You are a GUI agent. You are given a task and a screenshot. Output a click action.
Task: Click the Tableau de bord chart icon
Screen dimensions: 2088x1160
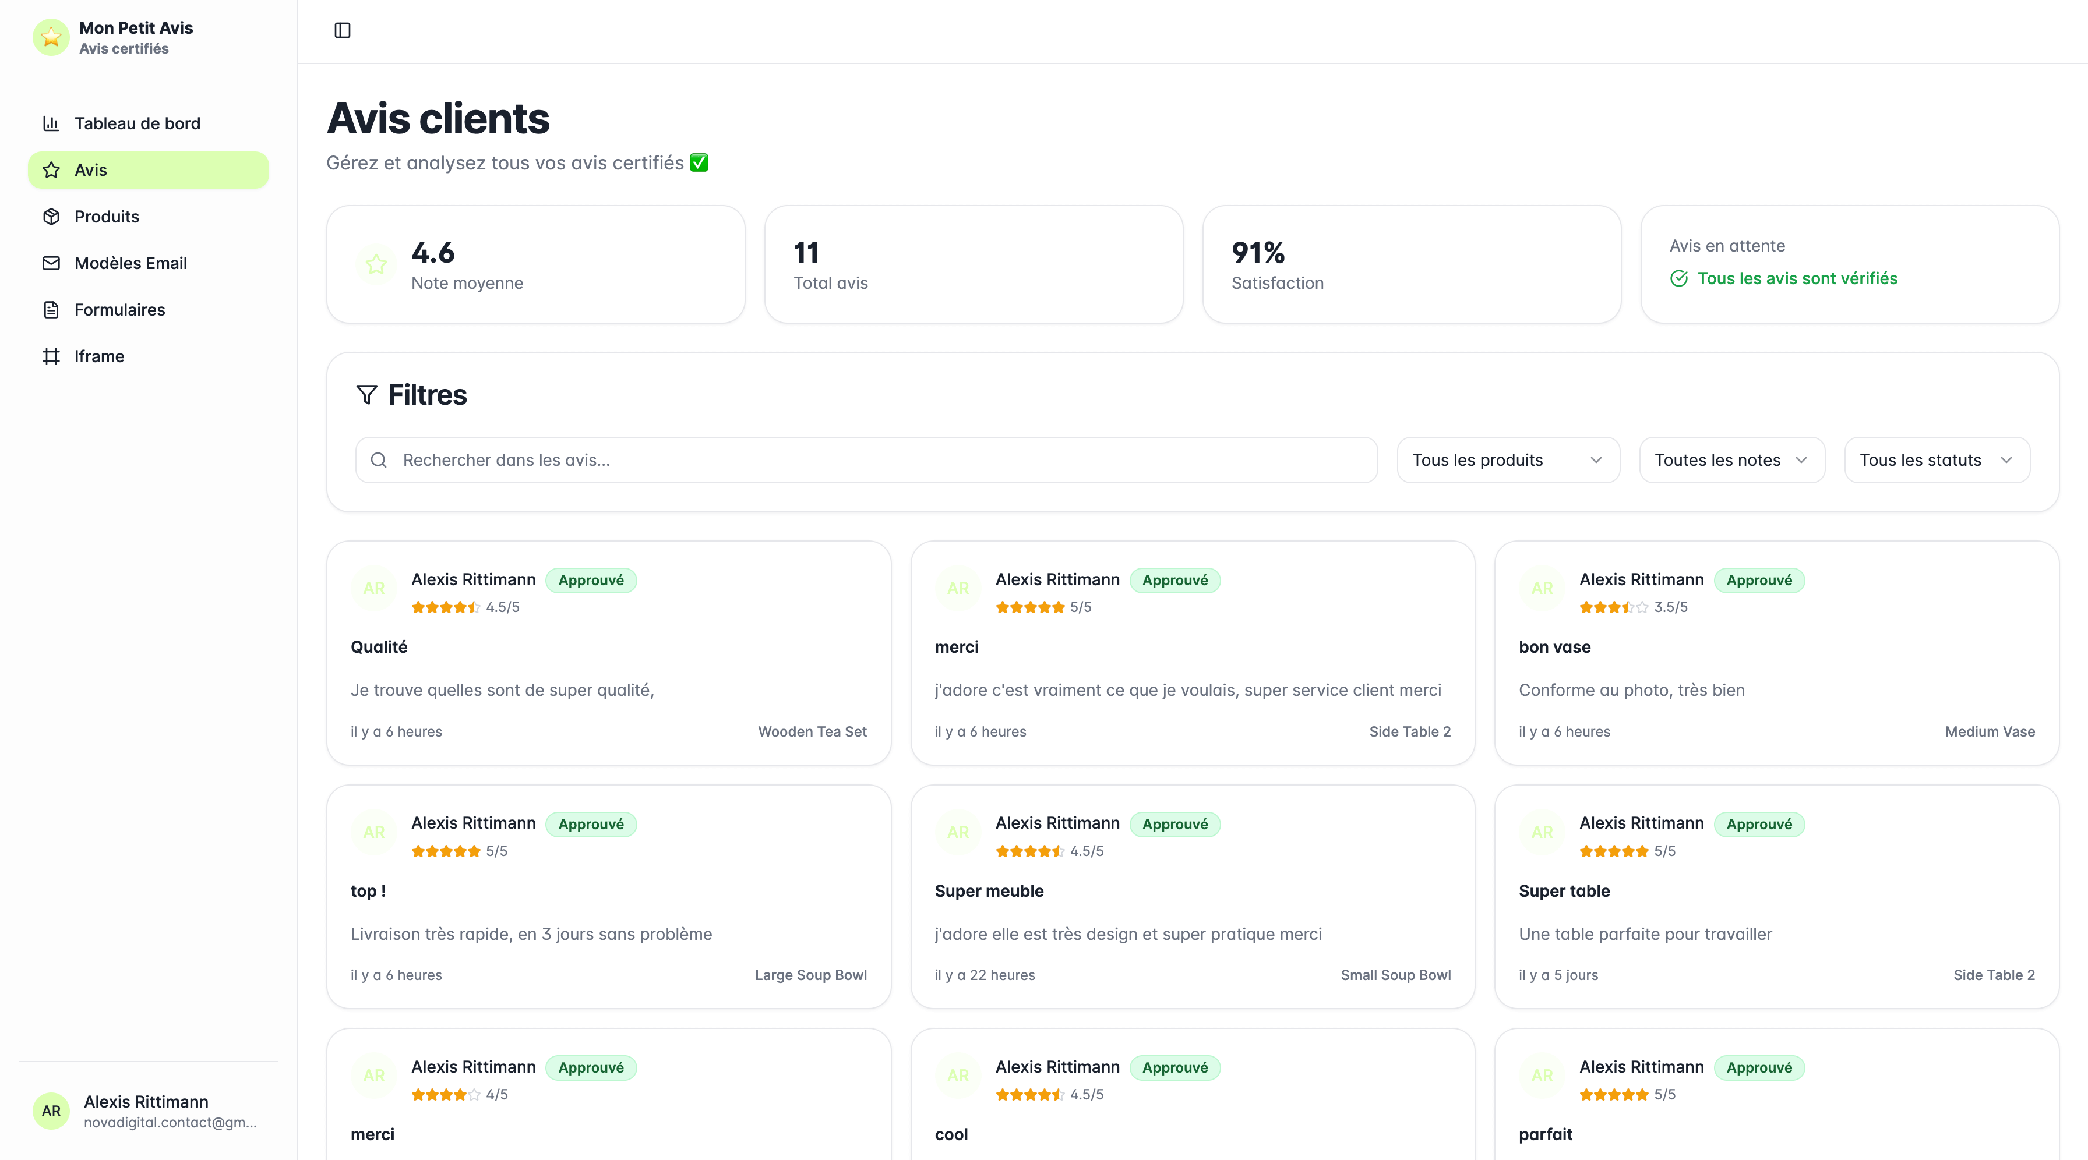click(x=51, y=123)
